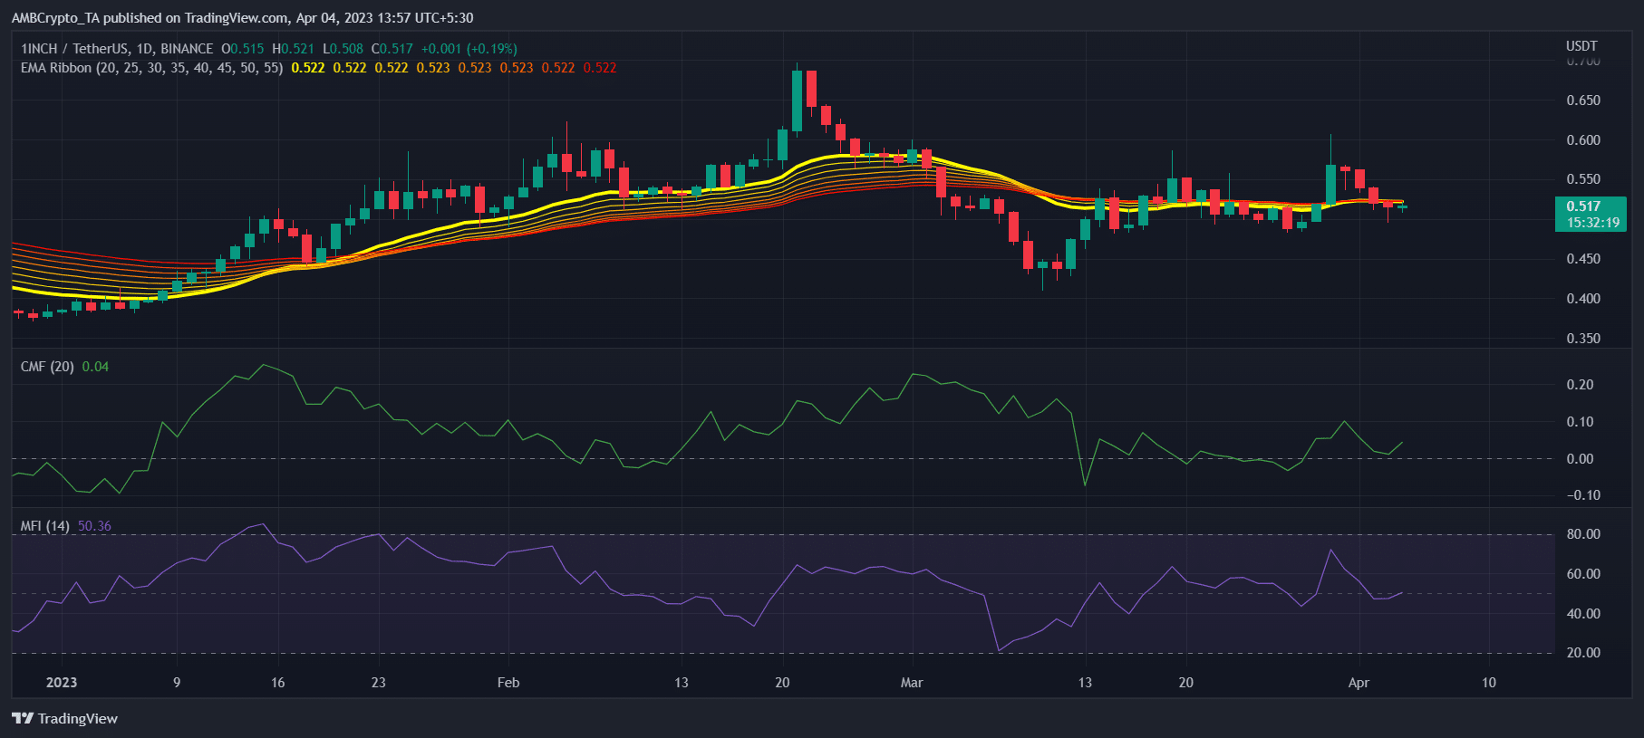Select the Apr date on time axis
The image size is (1644, 738).
[x=1359, y=683]
